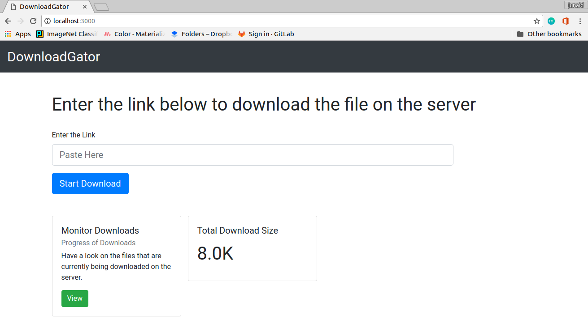
Task: Bookmark this page with the star icon
Action: 537,21
